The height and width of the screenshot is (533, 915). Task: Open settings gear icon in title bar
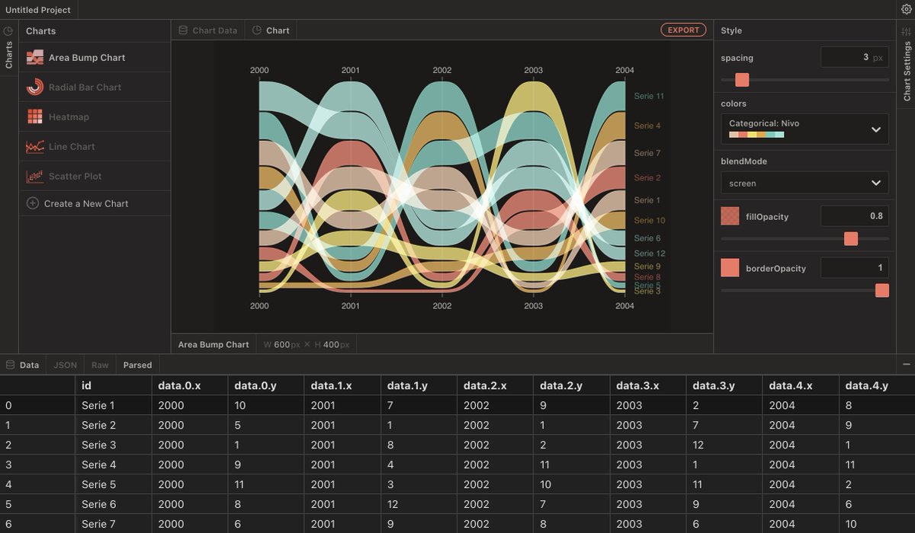coord(906,10)
